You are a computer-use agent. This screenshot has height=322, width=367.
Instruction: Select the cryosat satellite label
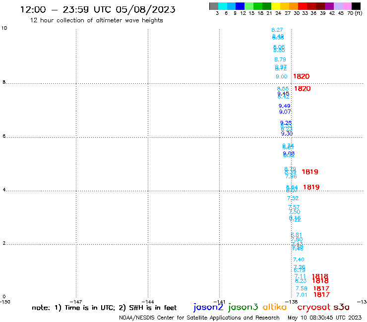point(314,307)
